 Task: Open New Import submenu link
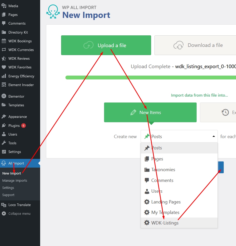[12, 173]
